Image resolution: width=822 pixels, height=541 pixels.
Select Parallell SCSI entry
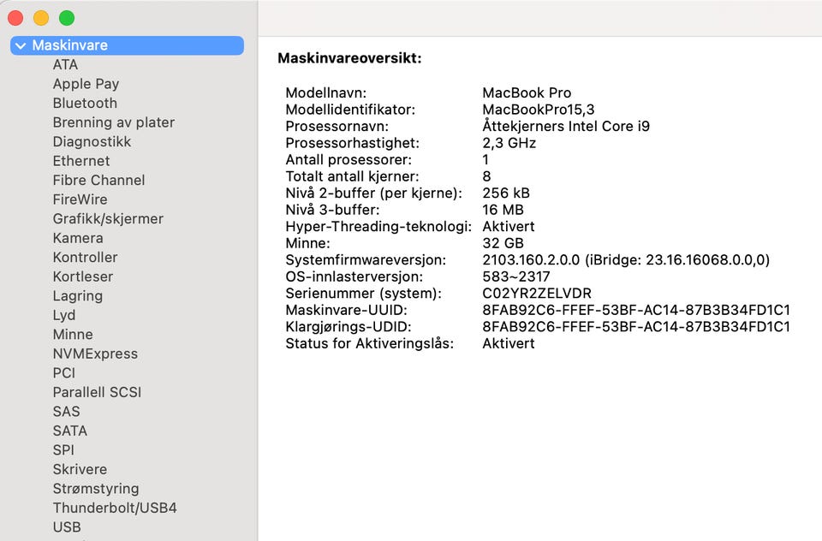point(97,393)
